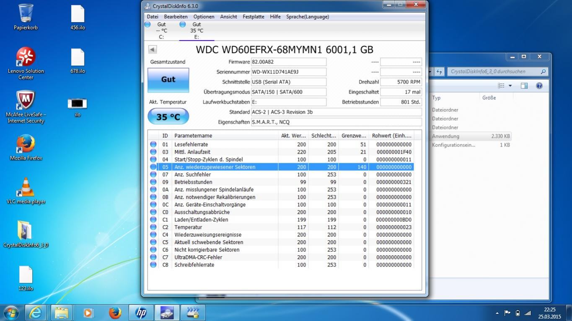Sort Explorer files by Größe column
This screenshot has height=321, width=572.
pyautogui.click(x=497, y=98)
